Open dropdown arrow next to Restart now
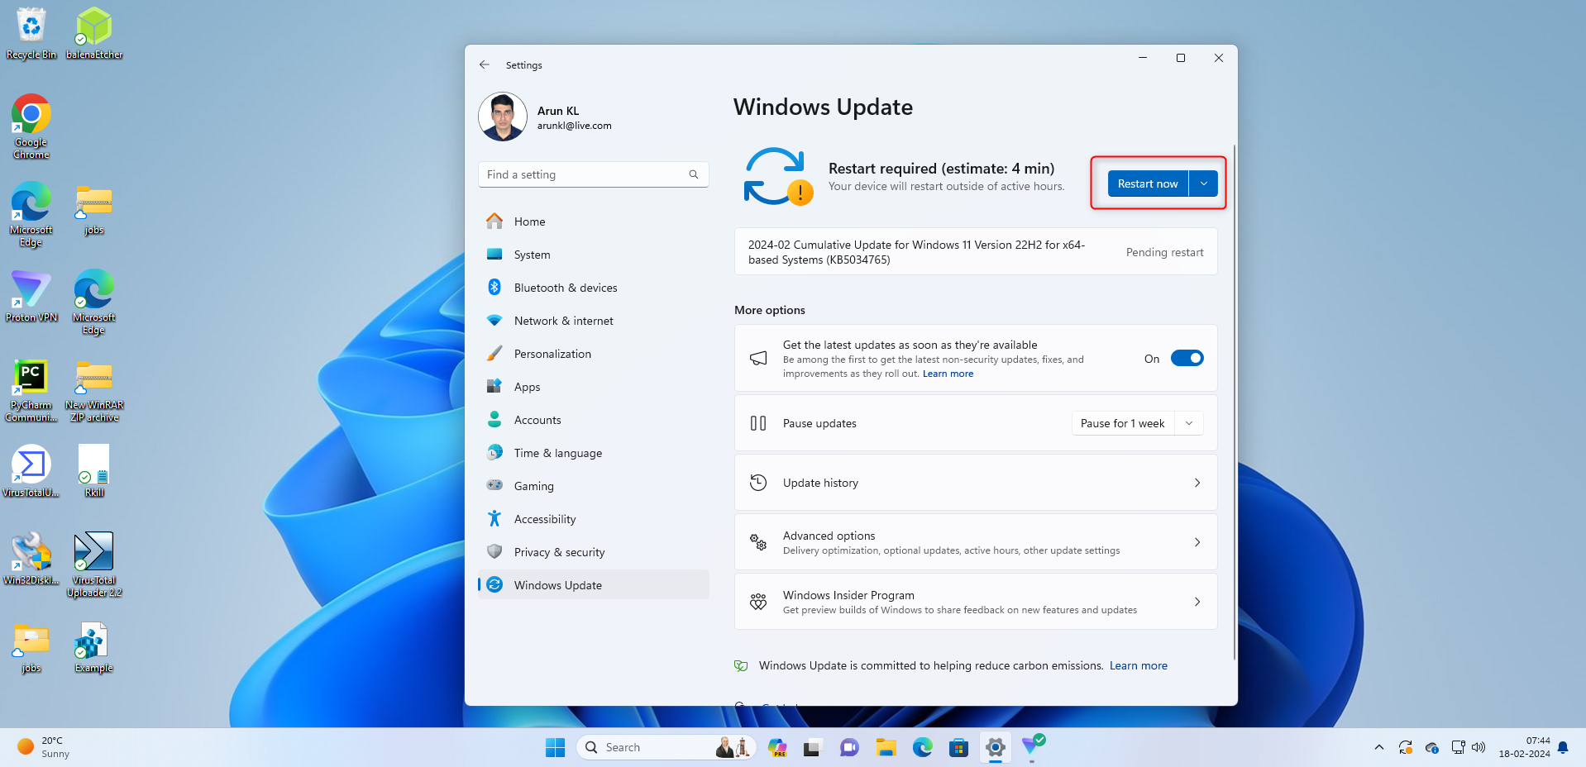This screenshot has height=767, width=1586. 1203,183
